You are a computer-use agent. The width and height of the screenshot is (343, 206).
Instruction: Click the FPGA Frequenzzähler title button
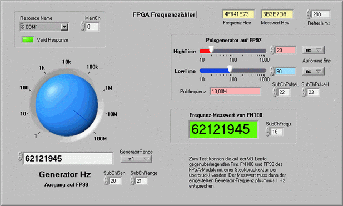click(x=164, y=14)
